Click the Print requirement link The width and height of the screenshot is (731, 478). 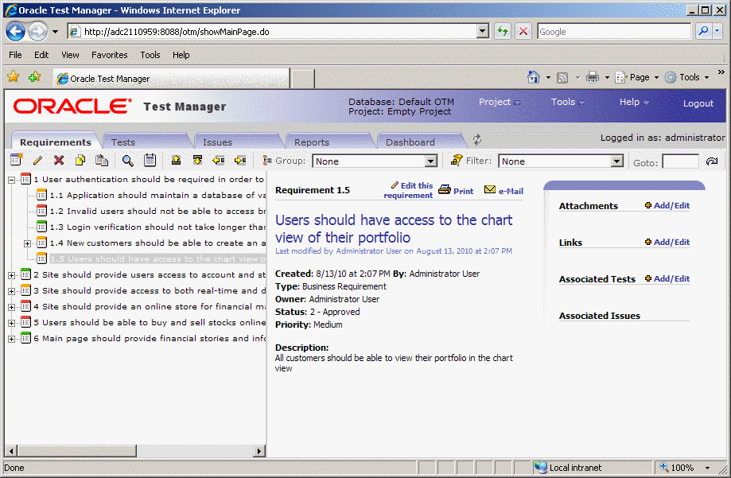pos(457,190)
